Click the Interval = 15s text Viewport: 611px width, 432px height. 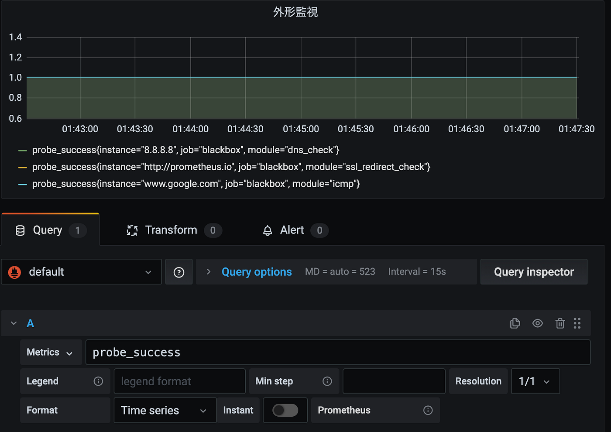(x=417, y=272)
